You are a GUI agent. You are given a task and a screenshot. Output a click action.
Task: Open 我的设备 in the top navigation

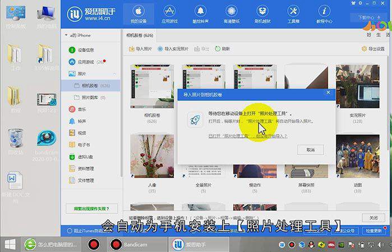pyautogui.click(x=139, y=15)
